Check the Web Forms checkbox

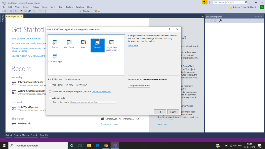50,85
